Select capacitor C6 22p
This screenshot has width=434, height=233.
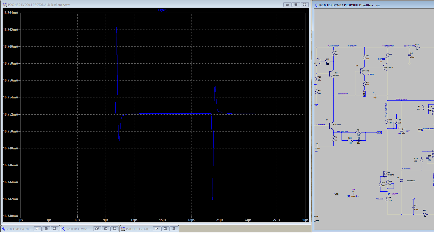[x=359, y=141]
